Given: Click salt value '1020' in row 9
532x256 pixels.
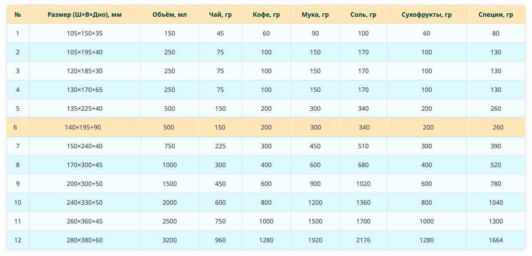Looking at the screenshot, I should (x=363, y=184).
